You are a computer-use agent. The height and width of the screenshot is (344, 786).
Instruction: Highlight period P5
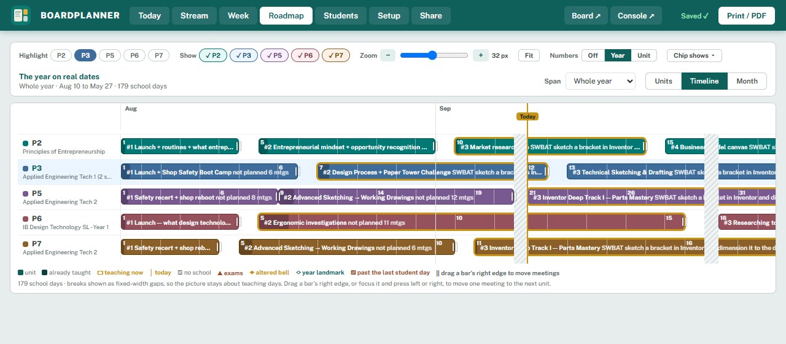(x=110, y=55)
